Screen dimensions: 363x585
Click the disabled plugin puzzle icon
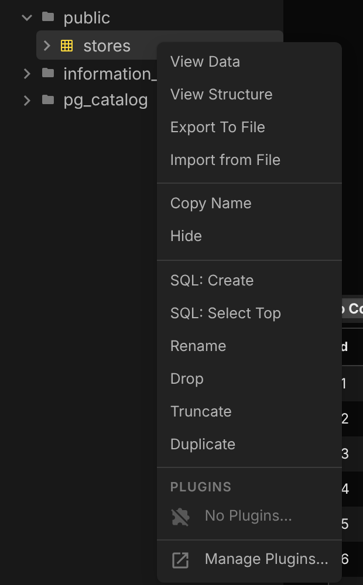[x=180, y=517]
